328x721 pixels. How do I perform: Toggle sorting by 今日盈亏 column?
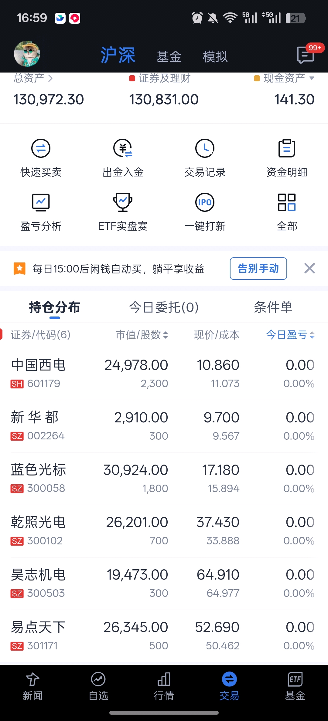290,335
